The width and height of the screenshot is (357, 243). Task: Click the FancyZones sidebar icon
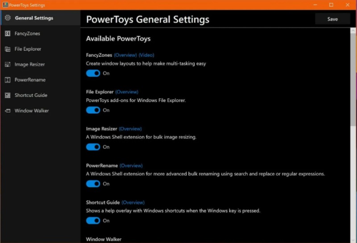pos(7,33)
